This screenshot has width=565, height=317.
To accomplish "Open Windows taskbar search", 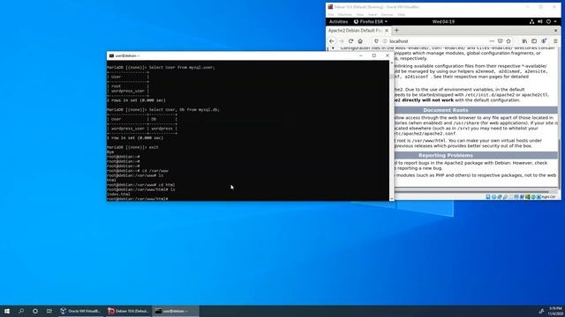I will coord(21,311).
